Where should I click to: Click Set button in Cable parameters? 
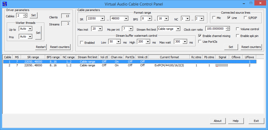pos(231,47)
